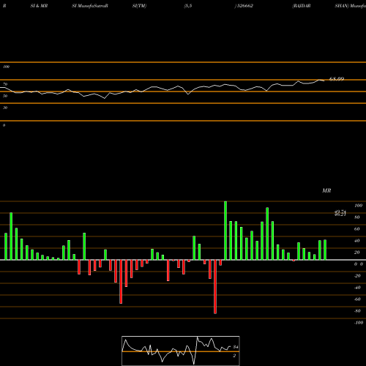Click the RSI value label 68.09

click(337, 79)
